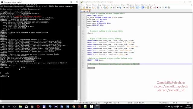Toggle synchronized horizontal scrolling icon
The height and width of the screenshot is (109, 193).
(133, 8)
